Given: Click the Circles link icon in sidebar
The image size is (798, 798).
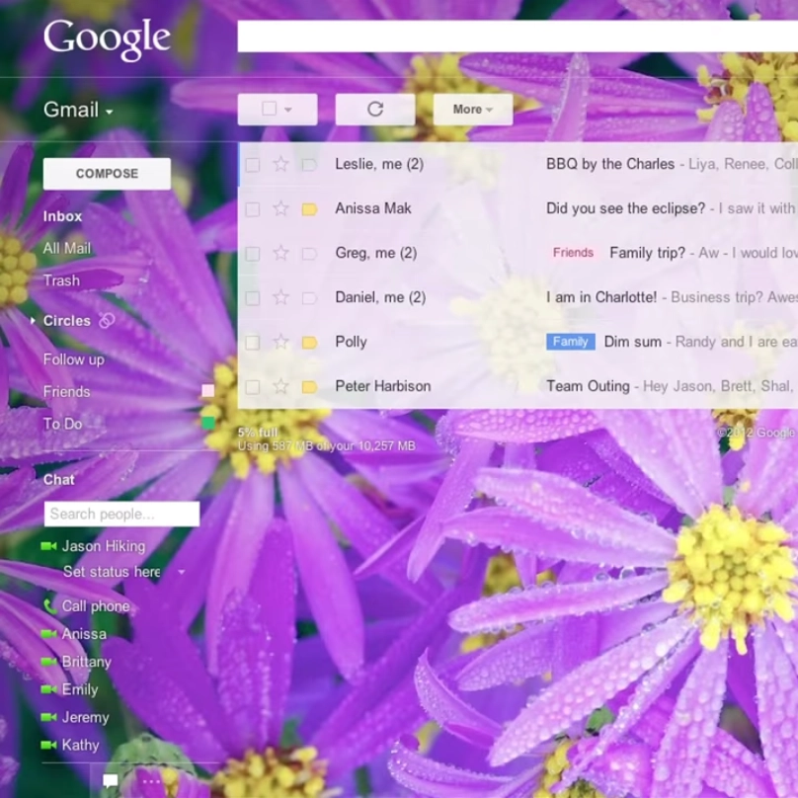Looking at the screenshot, I should [108, 320].
